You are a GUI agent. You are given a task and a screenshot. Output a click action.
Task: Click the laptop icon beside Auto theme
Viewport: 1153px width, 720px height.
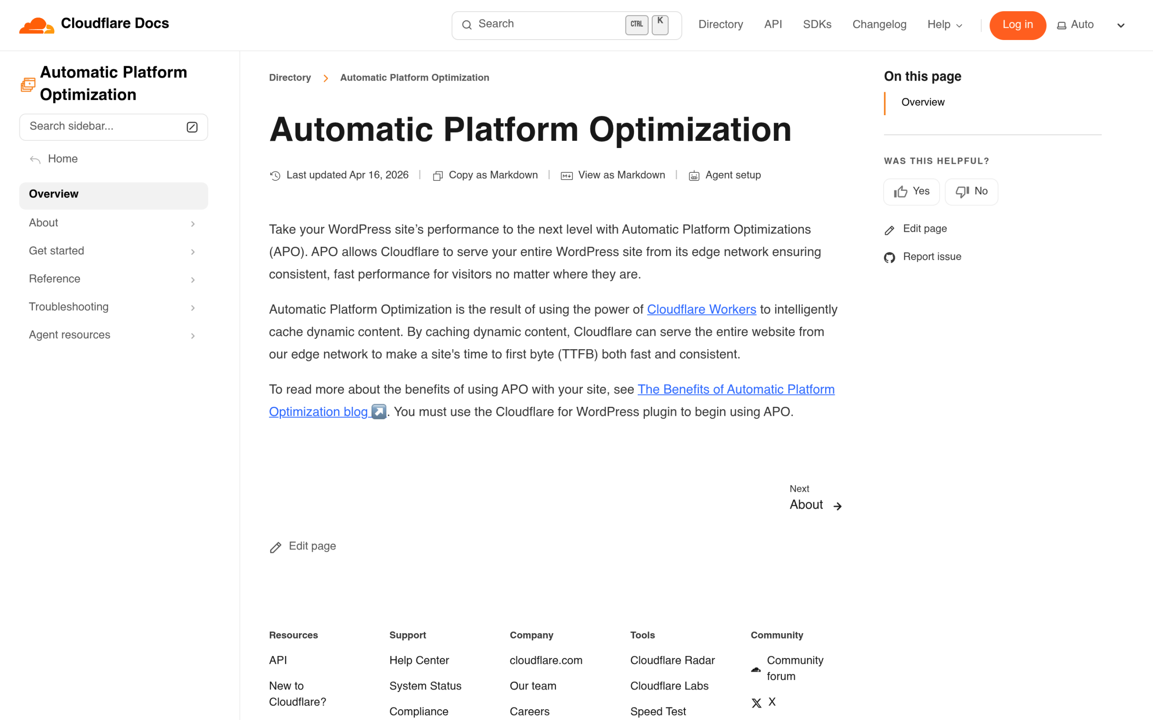[x=1062, y=26]
